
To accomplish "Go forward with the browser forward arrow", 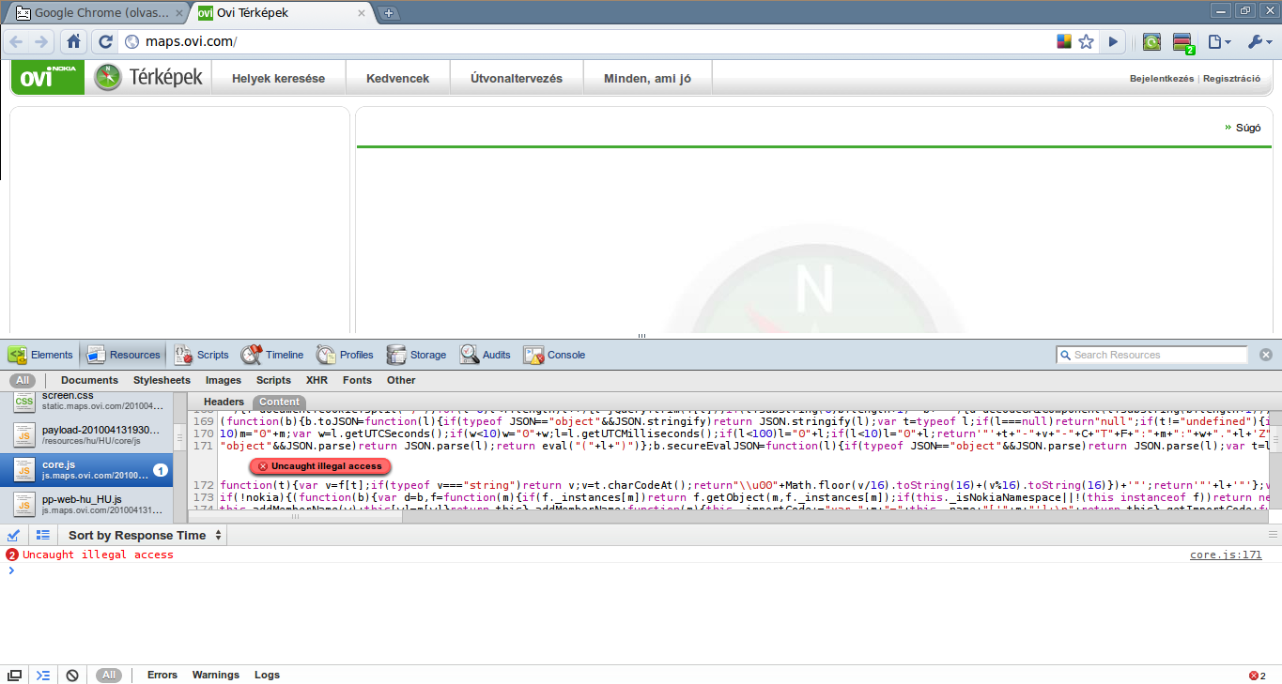I will (41, 42).
